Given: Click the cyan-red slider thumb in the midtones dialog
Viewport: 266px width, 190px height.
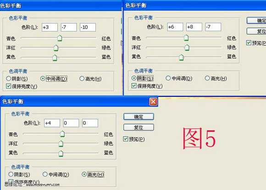Looking at the screenshot, I should pos(60,38).
